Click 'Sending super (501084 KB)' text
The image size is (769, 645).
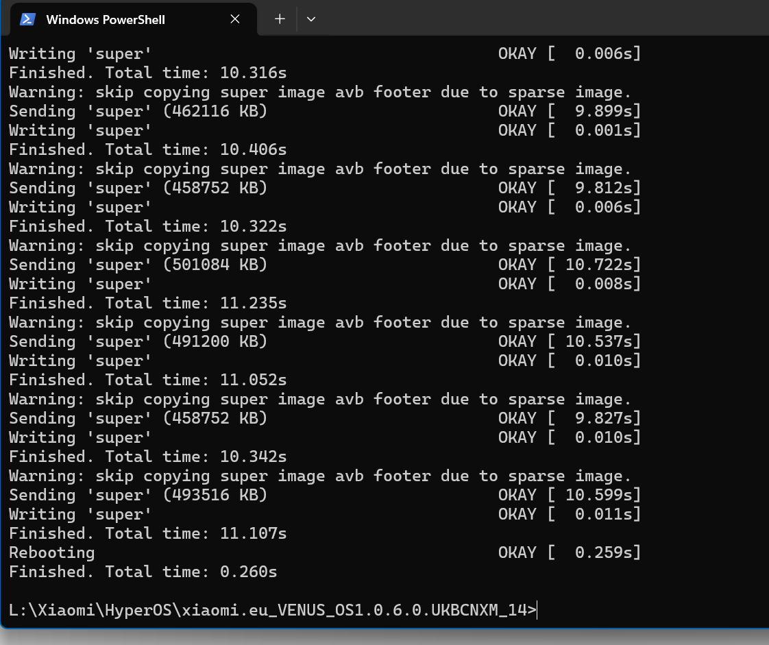(138, 265)
